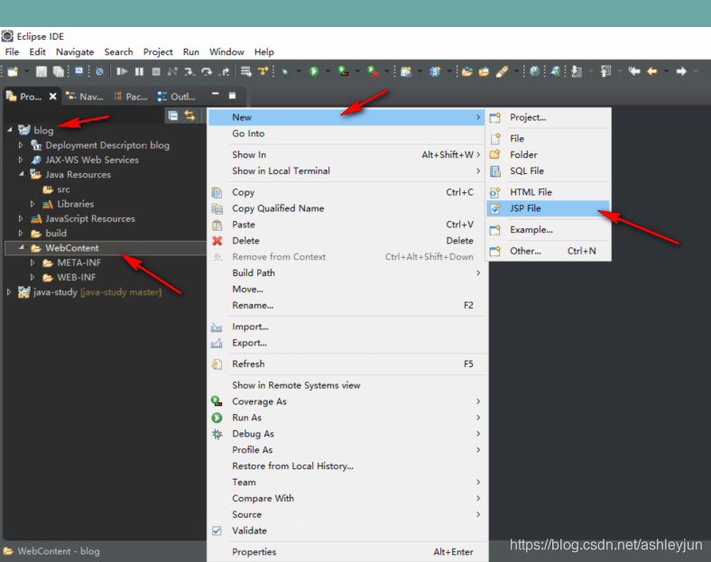The width and height of the screenshot is (711, 562).
Task: Choose HTML File from the New submenu
Action: point(548,192)
